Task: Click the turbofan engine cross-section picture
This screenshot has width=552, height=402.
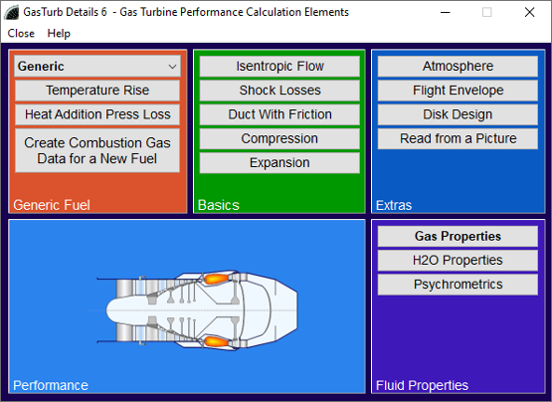Action: pos(197,310)
